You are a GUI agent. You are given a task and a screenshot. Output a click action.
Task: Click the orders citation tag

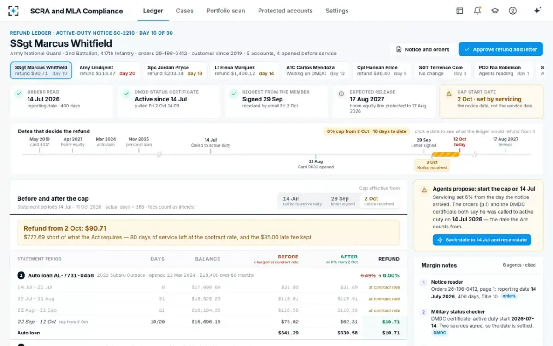[509, 296]
